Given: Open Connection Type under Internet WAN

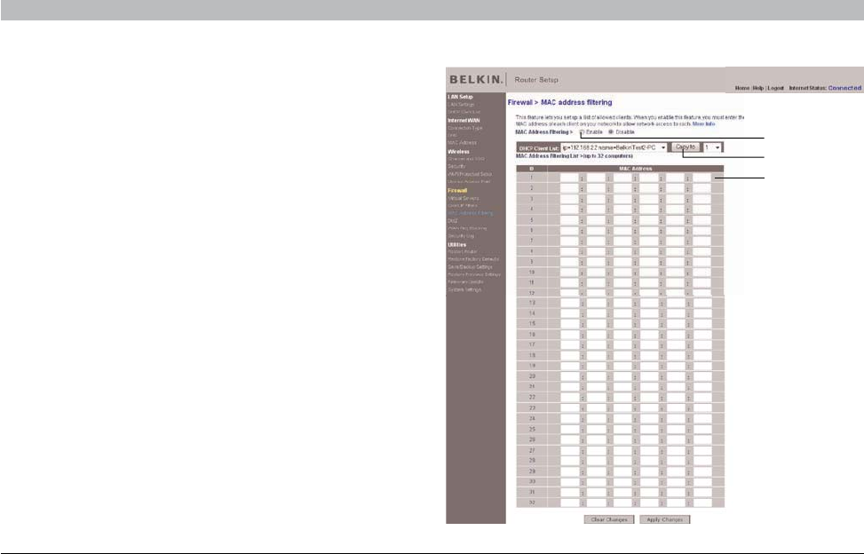Looking at the screenshot, I should pos(465,128).
